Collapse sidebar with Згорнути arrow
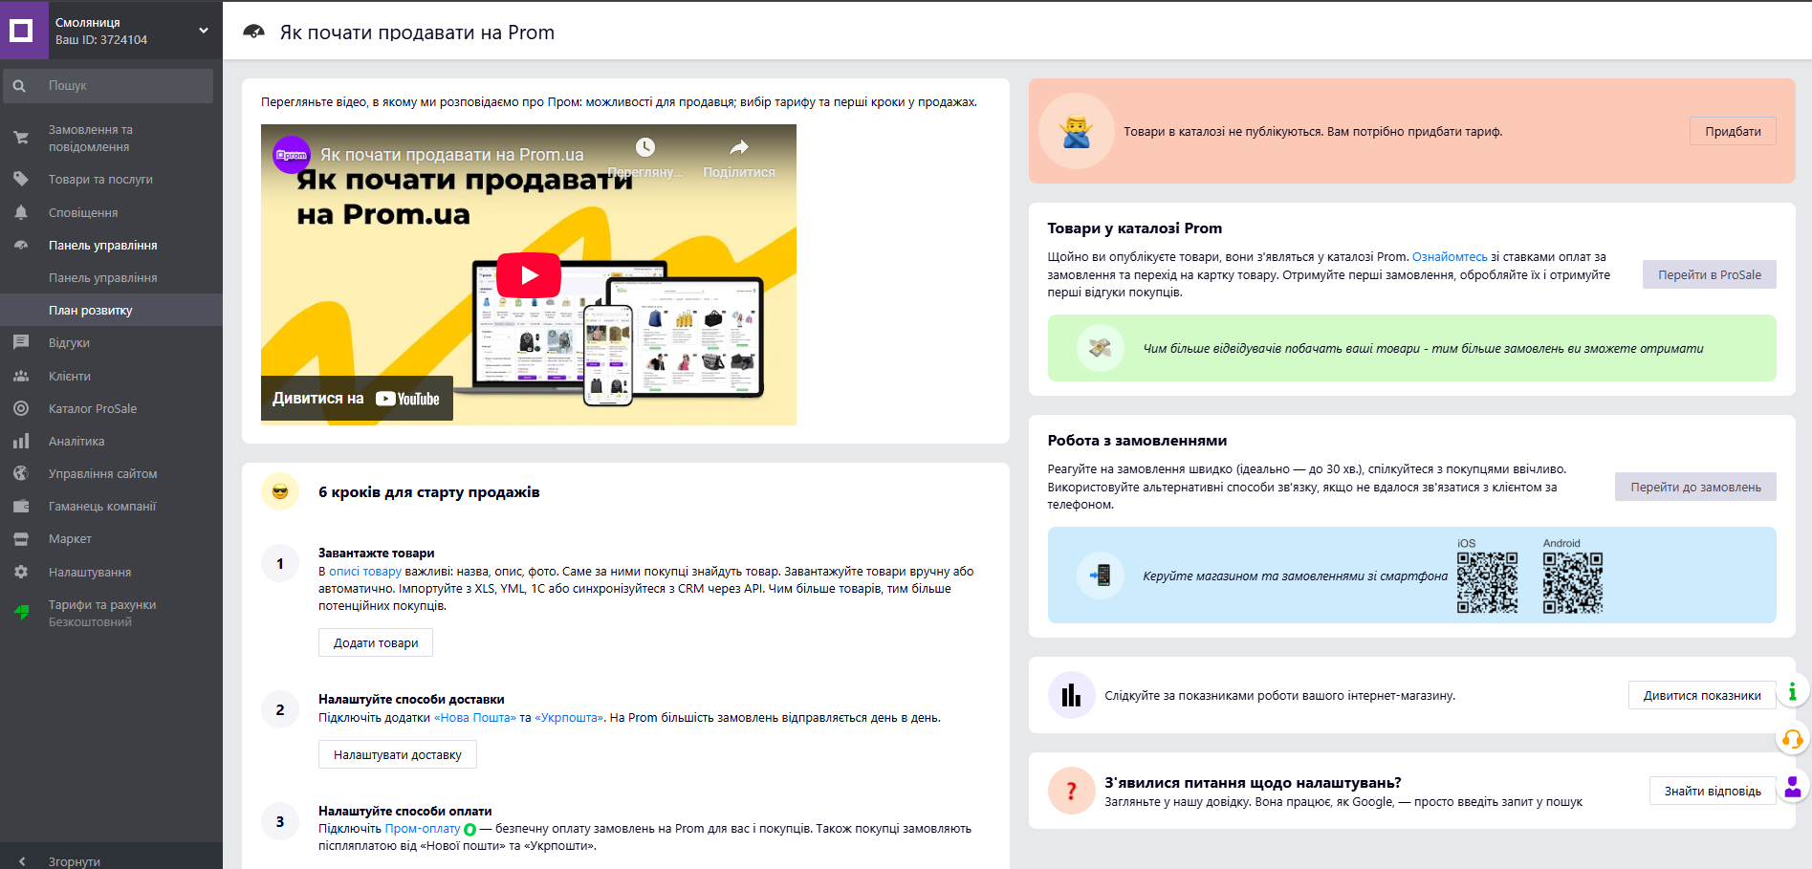This screenshot has width=1812, height=869. 23,861
